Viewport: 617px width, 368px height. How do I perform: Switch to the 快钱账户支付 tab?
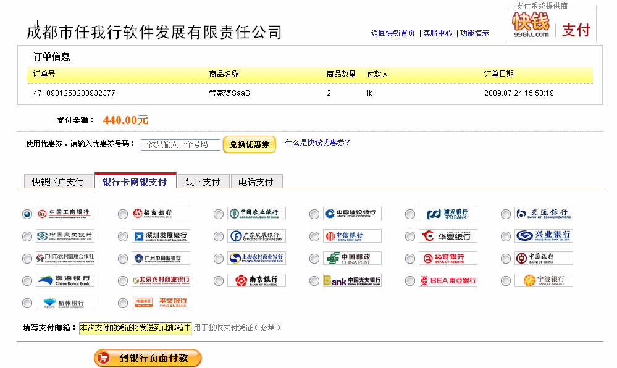[x=58, y=182]
